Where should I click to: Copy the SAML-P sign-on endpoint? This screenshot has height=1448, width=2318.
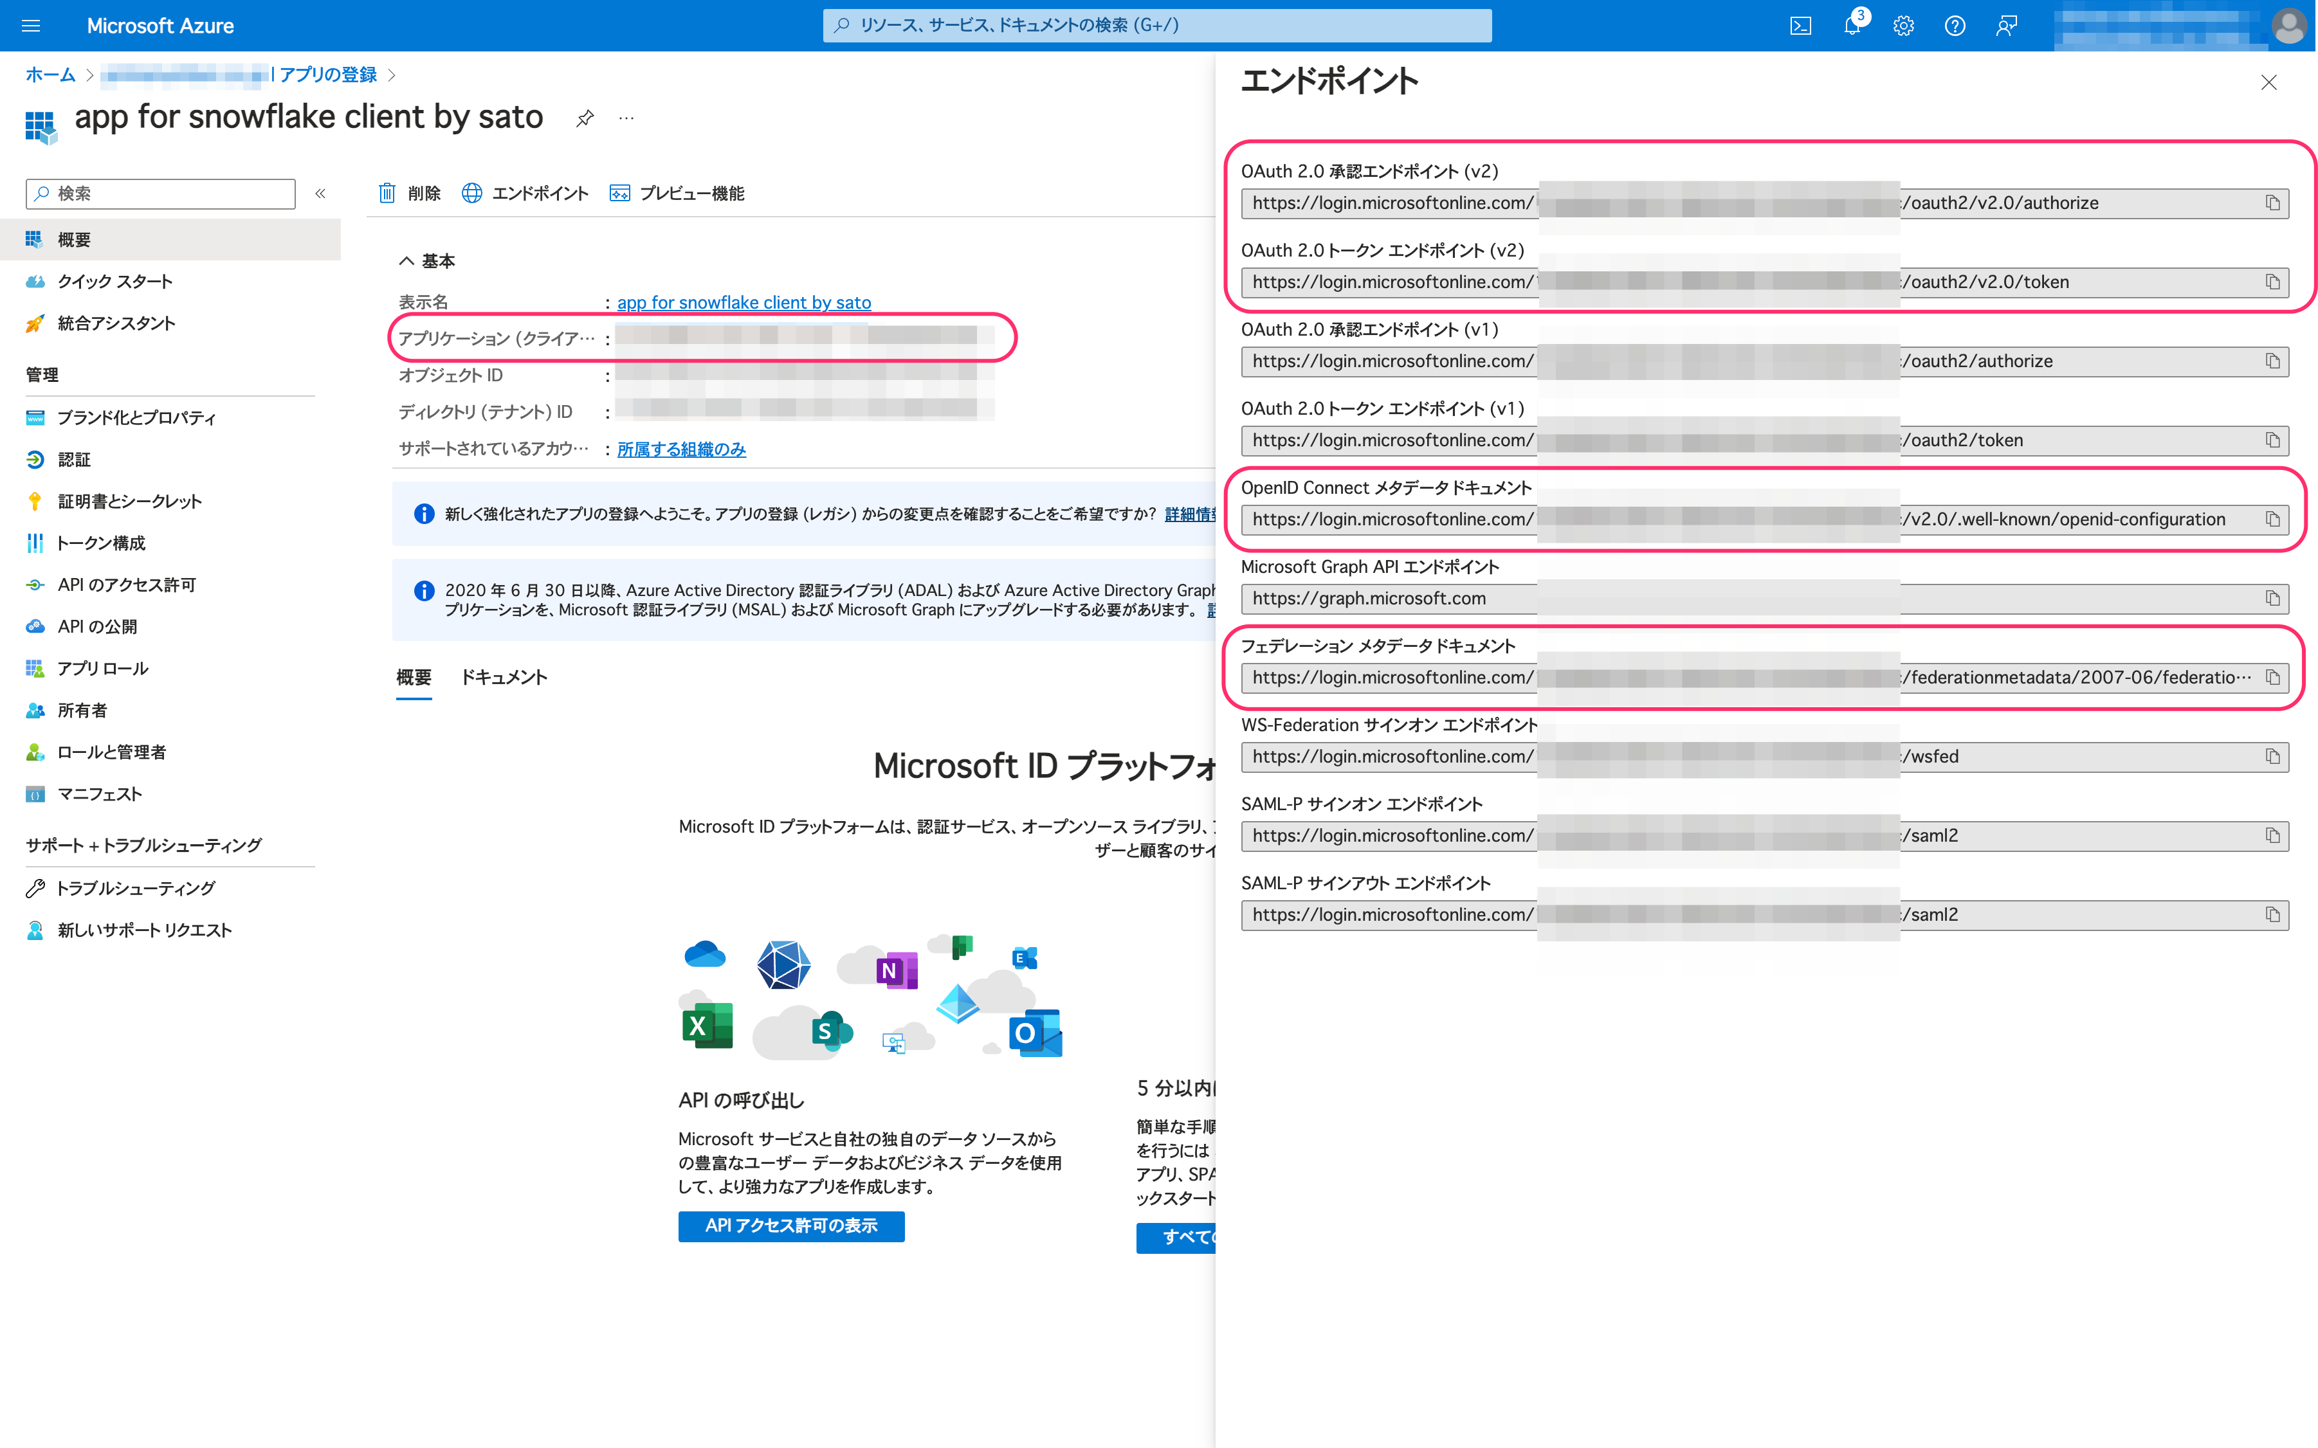tap(2272, 836)
